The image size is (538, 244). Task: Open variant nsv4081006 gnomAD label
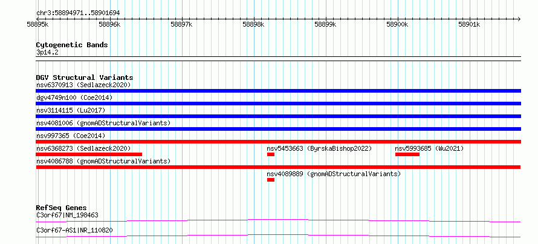pos(103,123)
